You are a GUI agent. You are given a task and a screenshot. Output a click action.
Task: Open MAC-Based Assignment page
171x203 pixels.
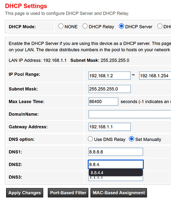pos(119,193)
